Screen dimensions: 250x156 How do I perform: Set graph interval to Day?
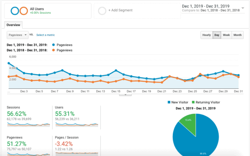217,35
